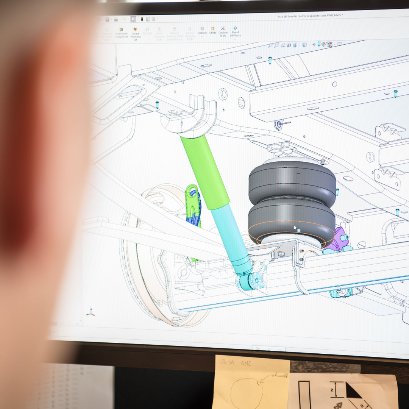
Task: Click the Save icon in quick toolbar
Action: pos(108,19)
